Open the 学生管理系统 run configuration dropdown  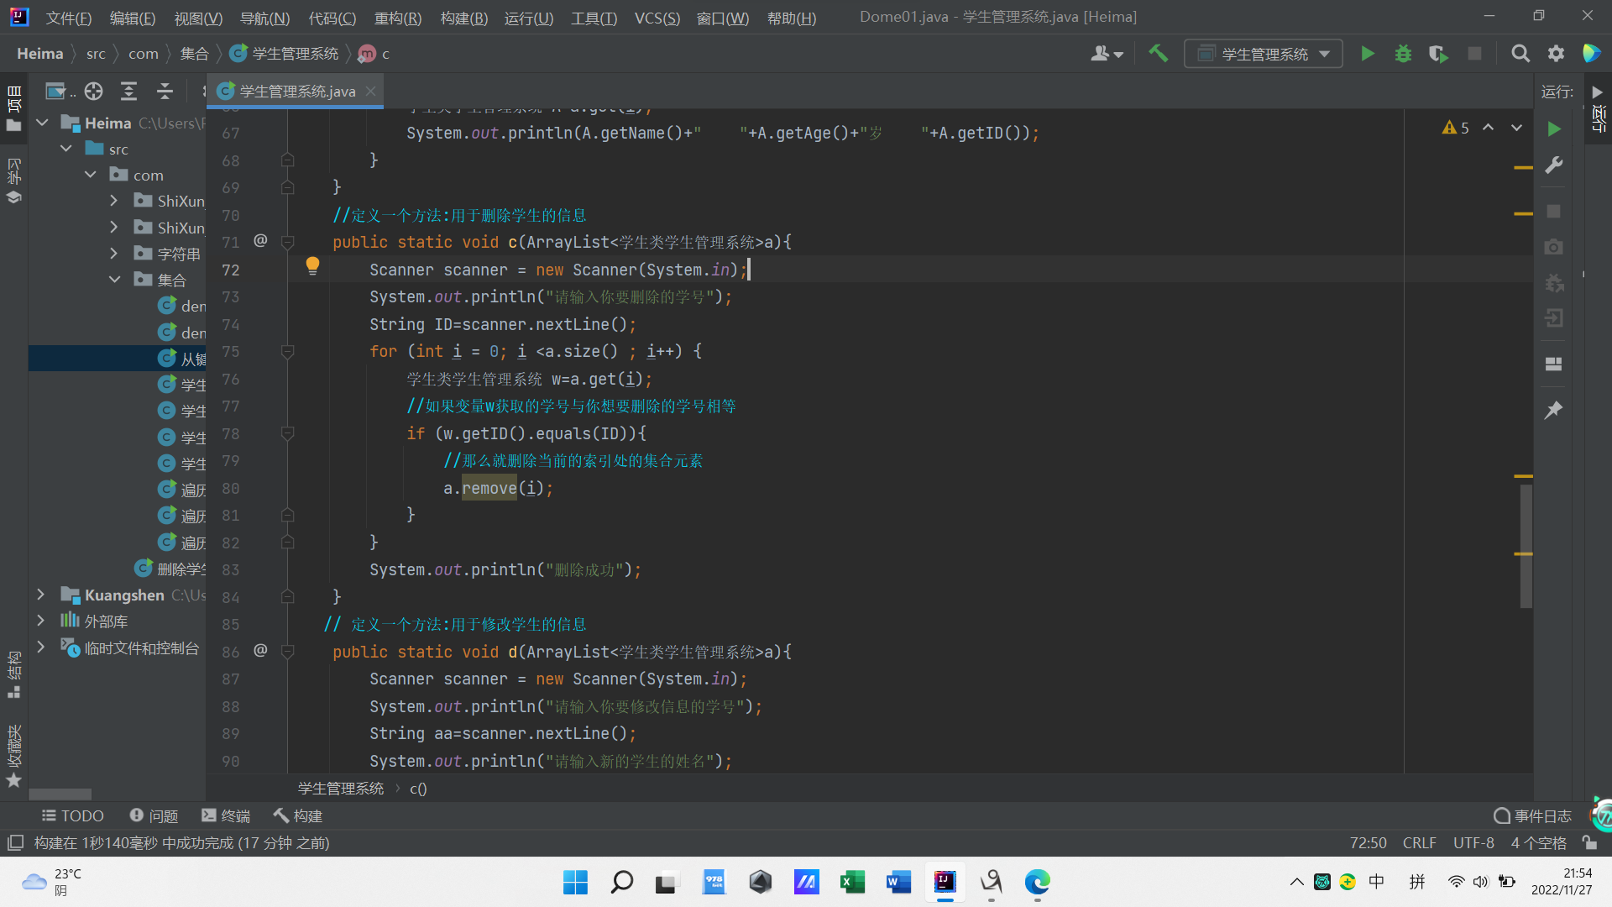pos(1263,54)
